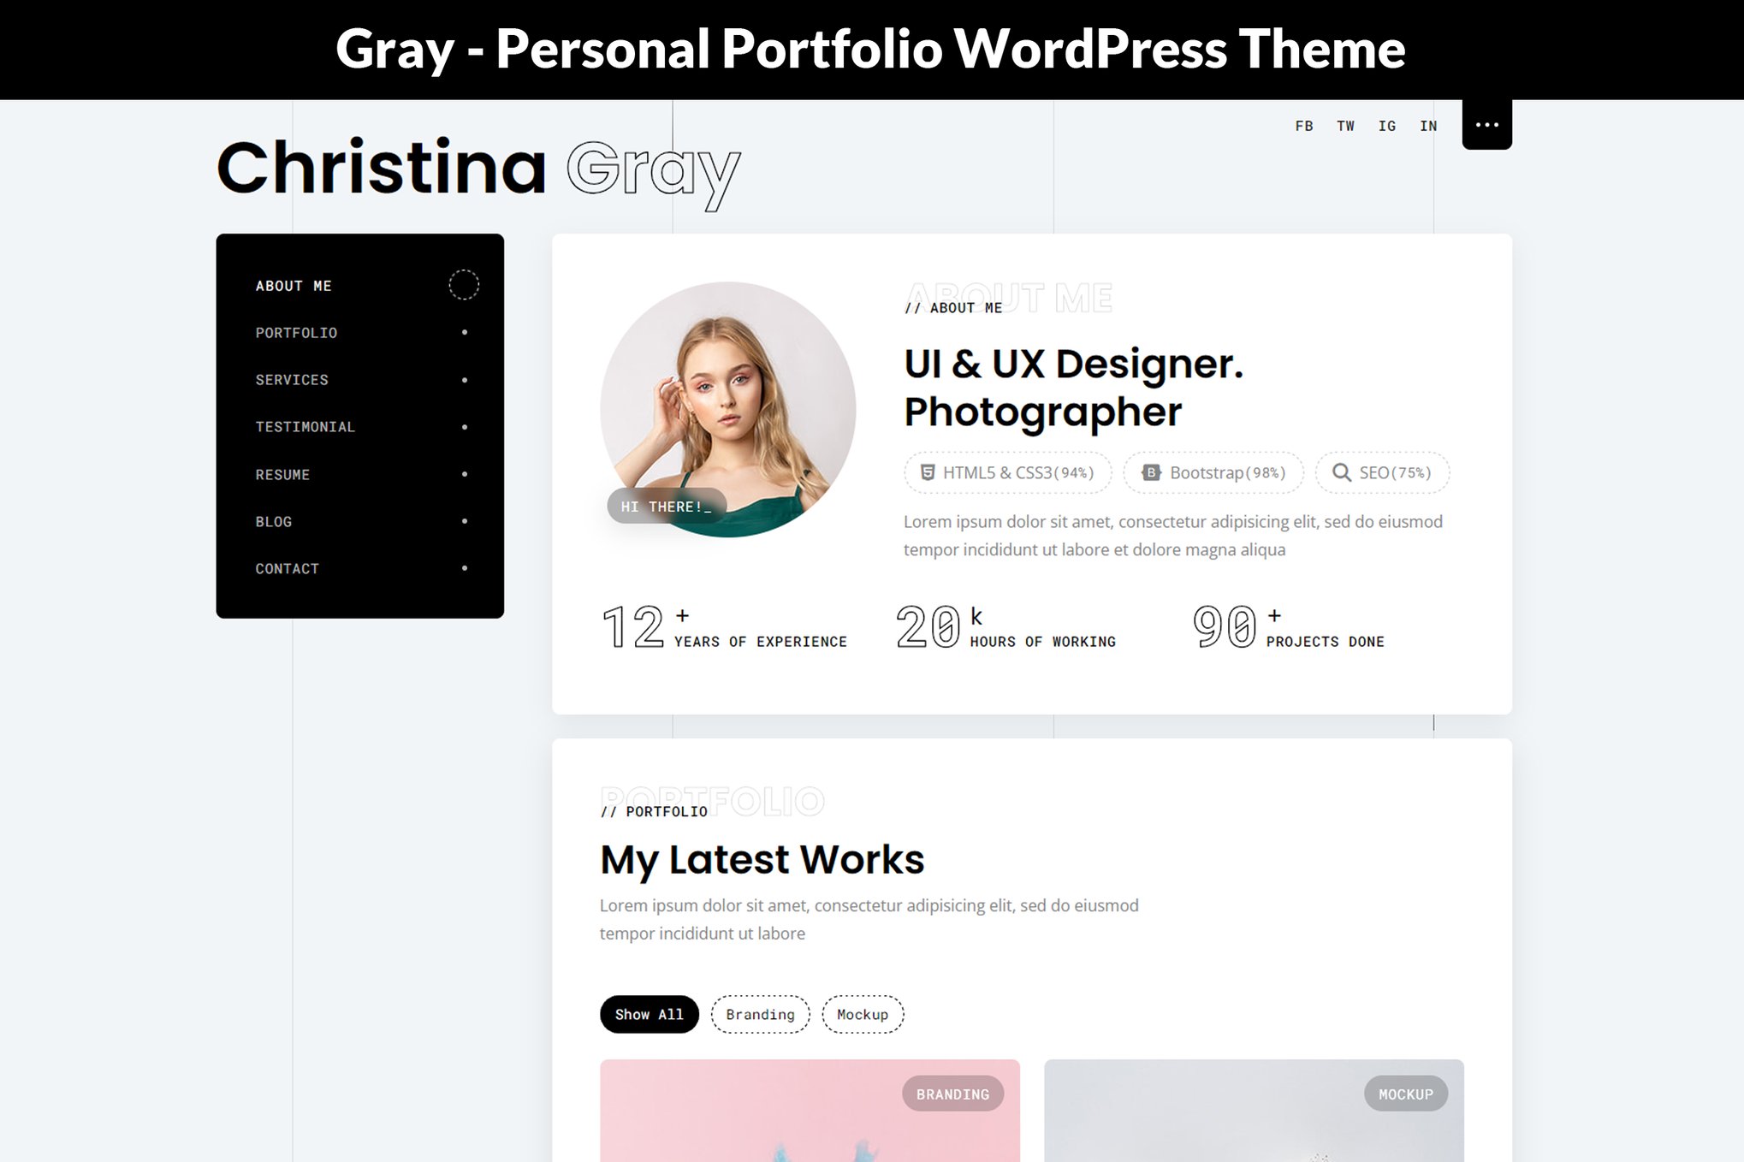Filter works by Mockup

[x=862, y=1014]
